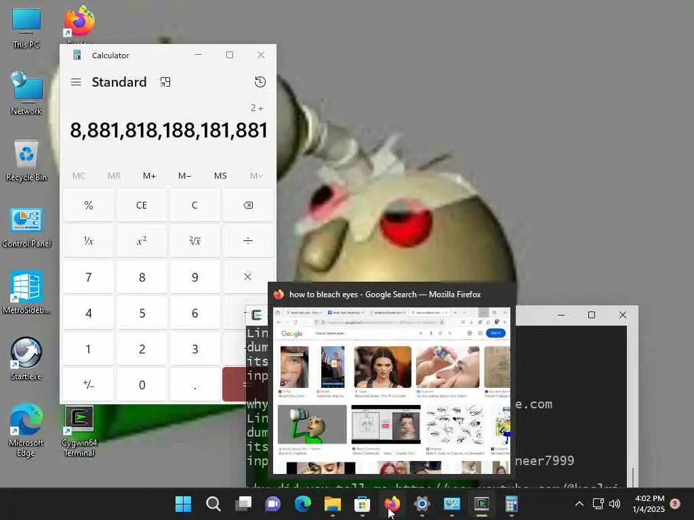
Task: Click digit 6 on Calculator
Action: [x=195, y=313]
